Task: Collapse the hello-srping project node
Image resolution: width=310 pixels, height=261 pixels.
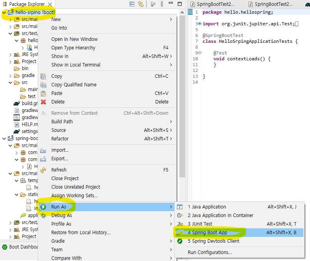Action: tap(4, 12)
